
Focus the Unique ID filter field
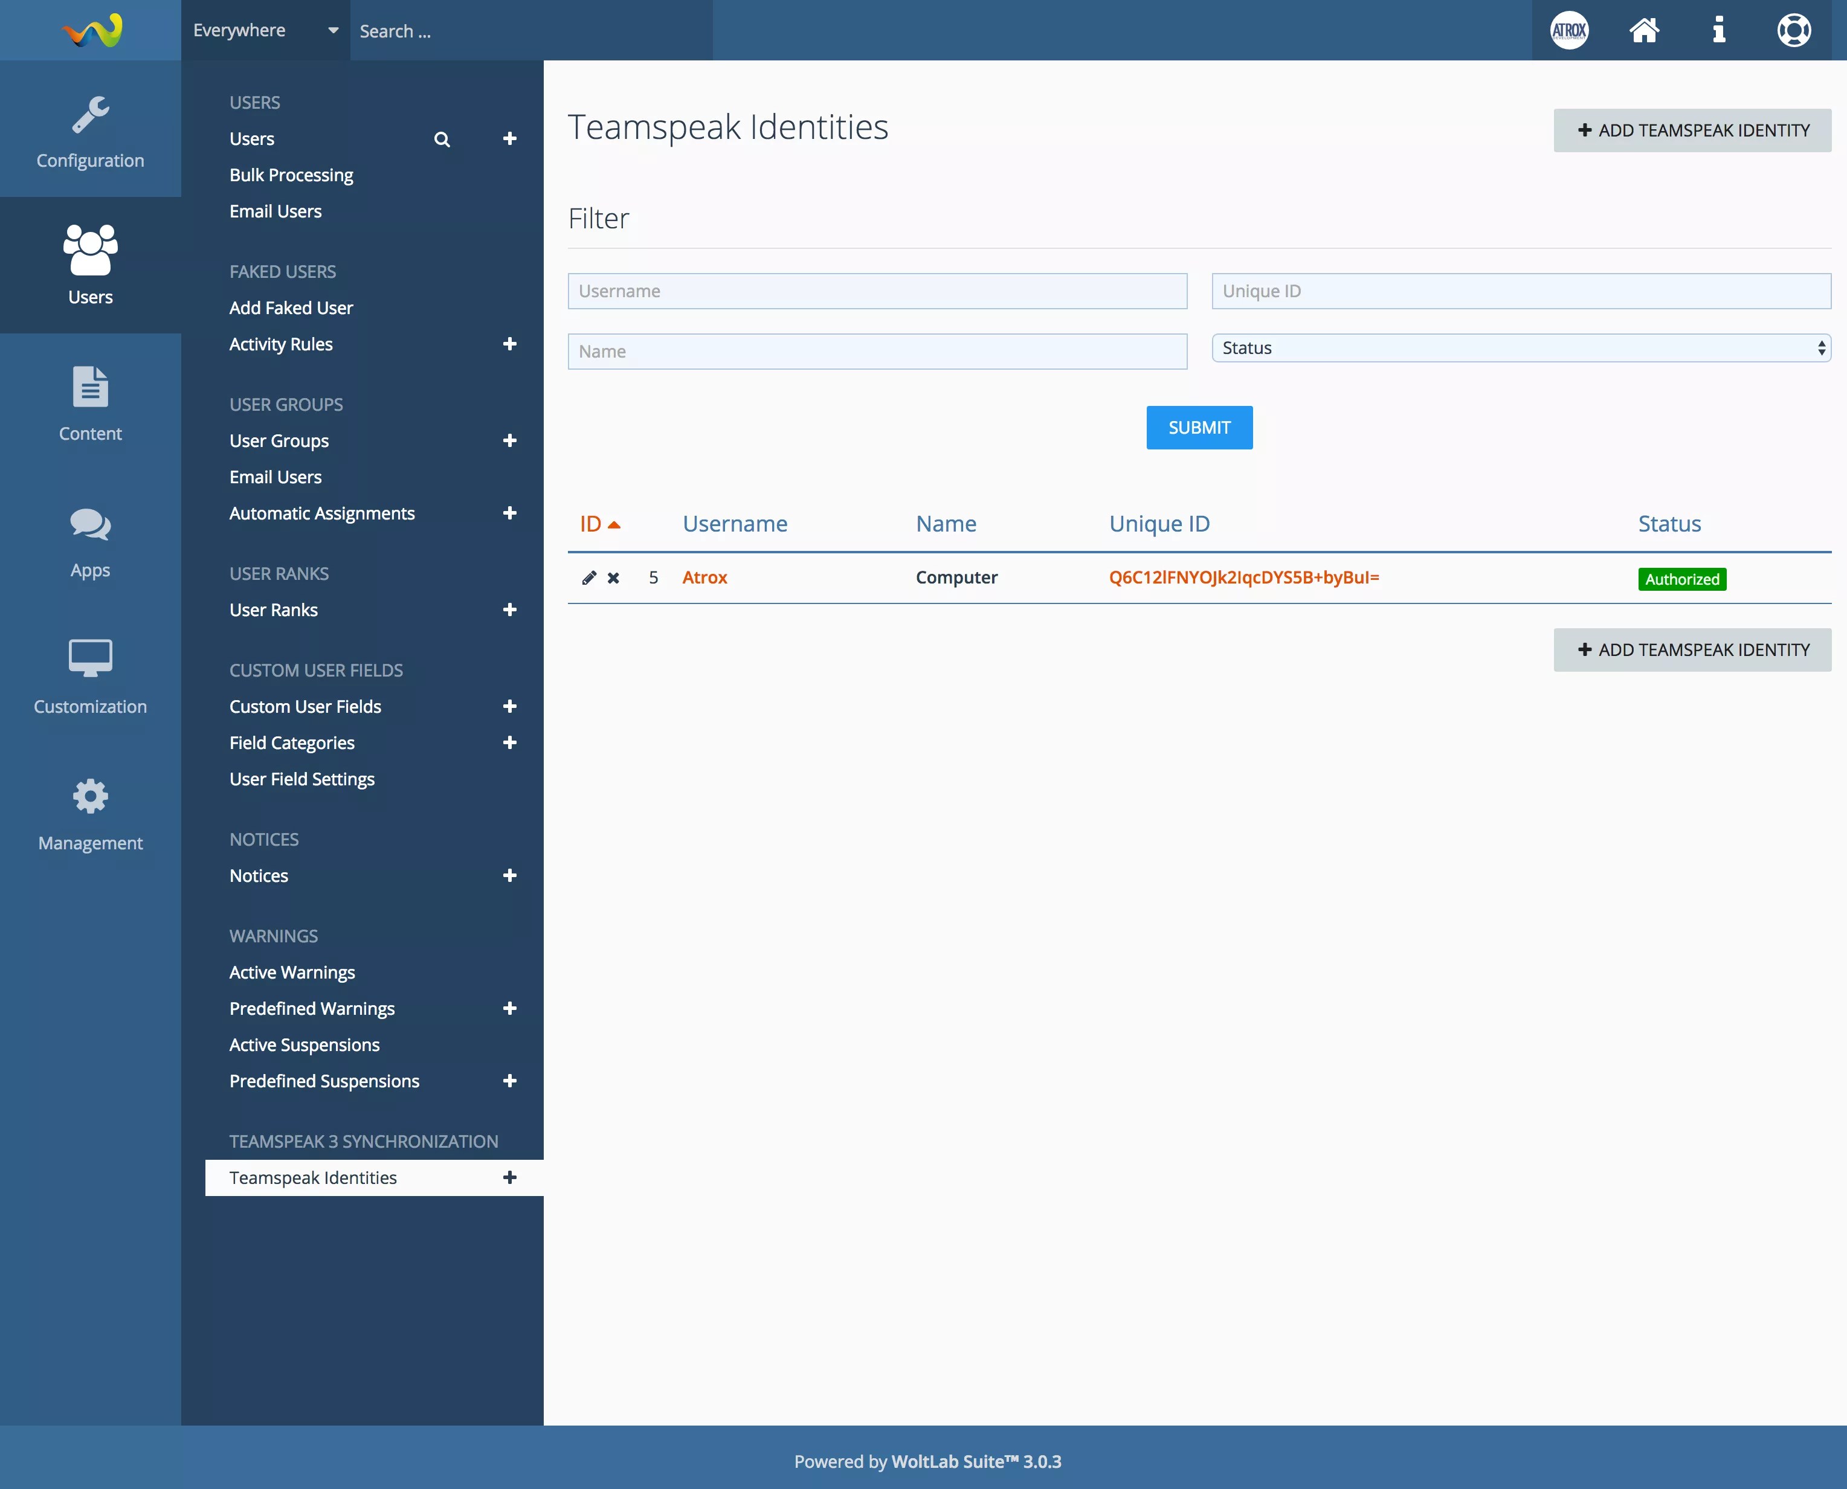(1521, 291)
